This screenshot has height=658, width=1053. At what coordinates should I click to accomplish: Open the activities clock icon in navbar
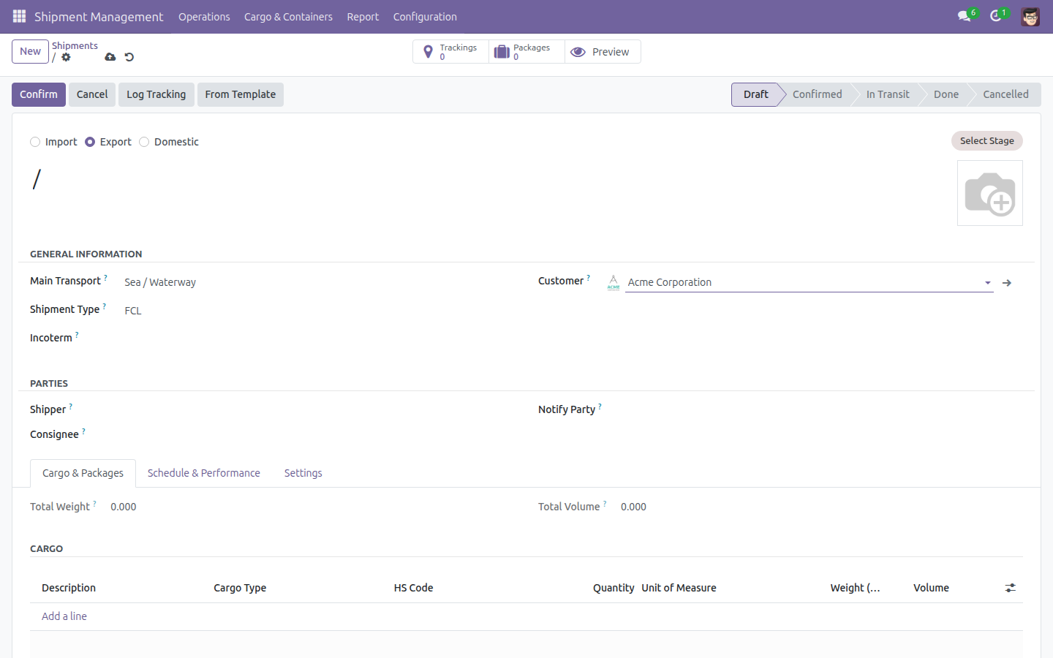pos(996,16)
